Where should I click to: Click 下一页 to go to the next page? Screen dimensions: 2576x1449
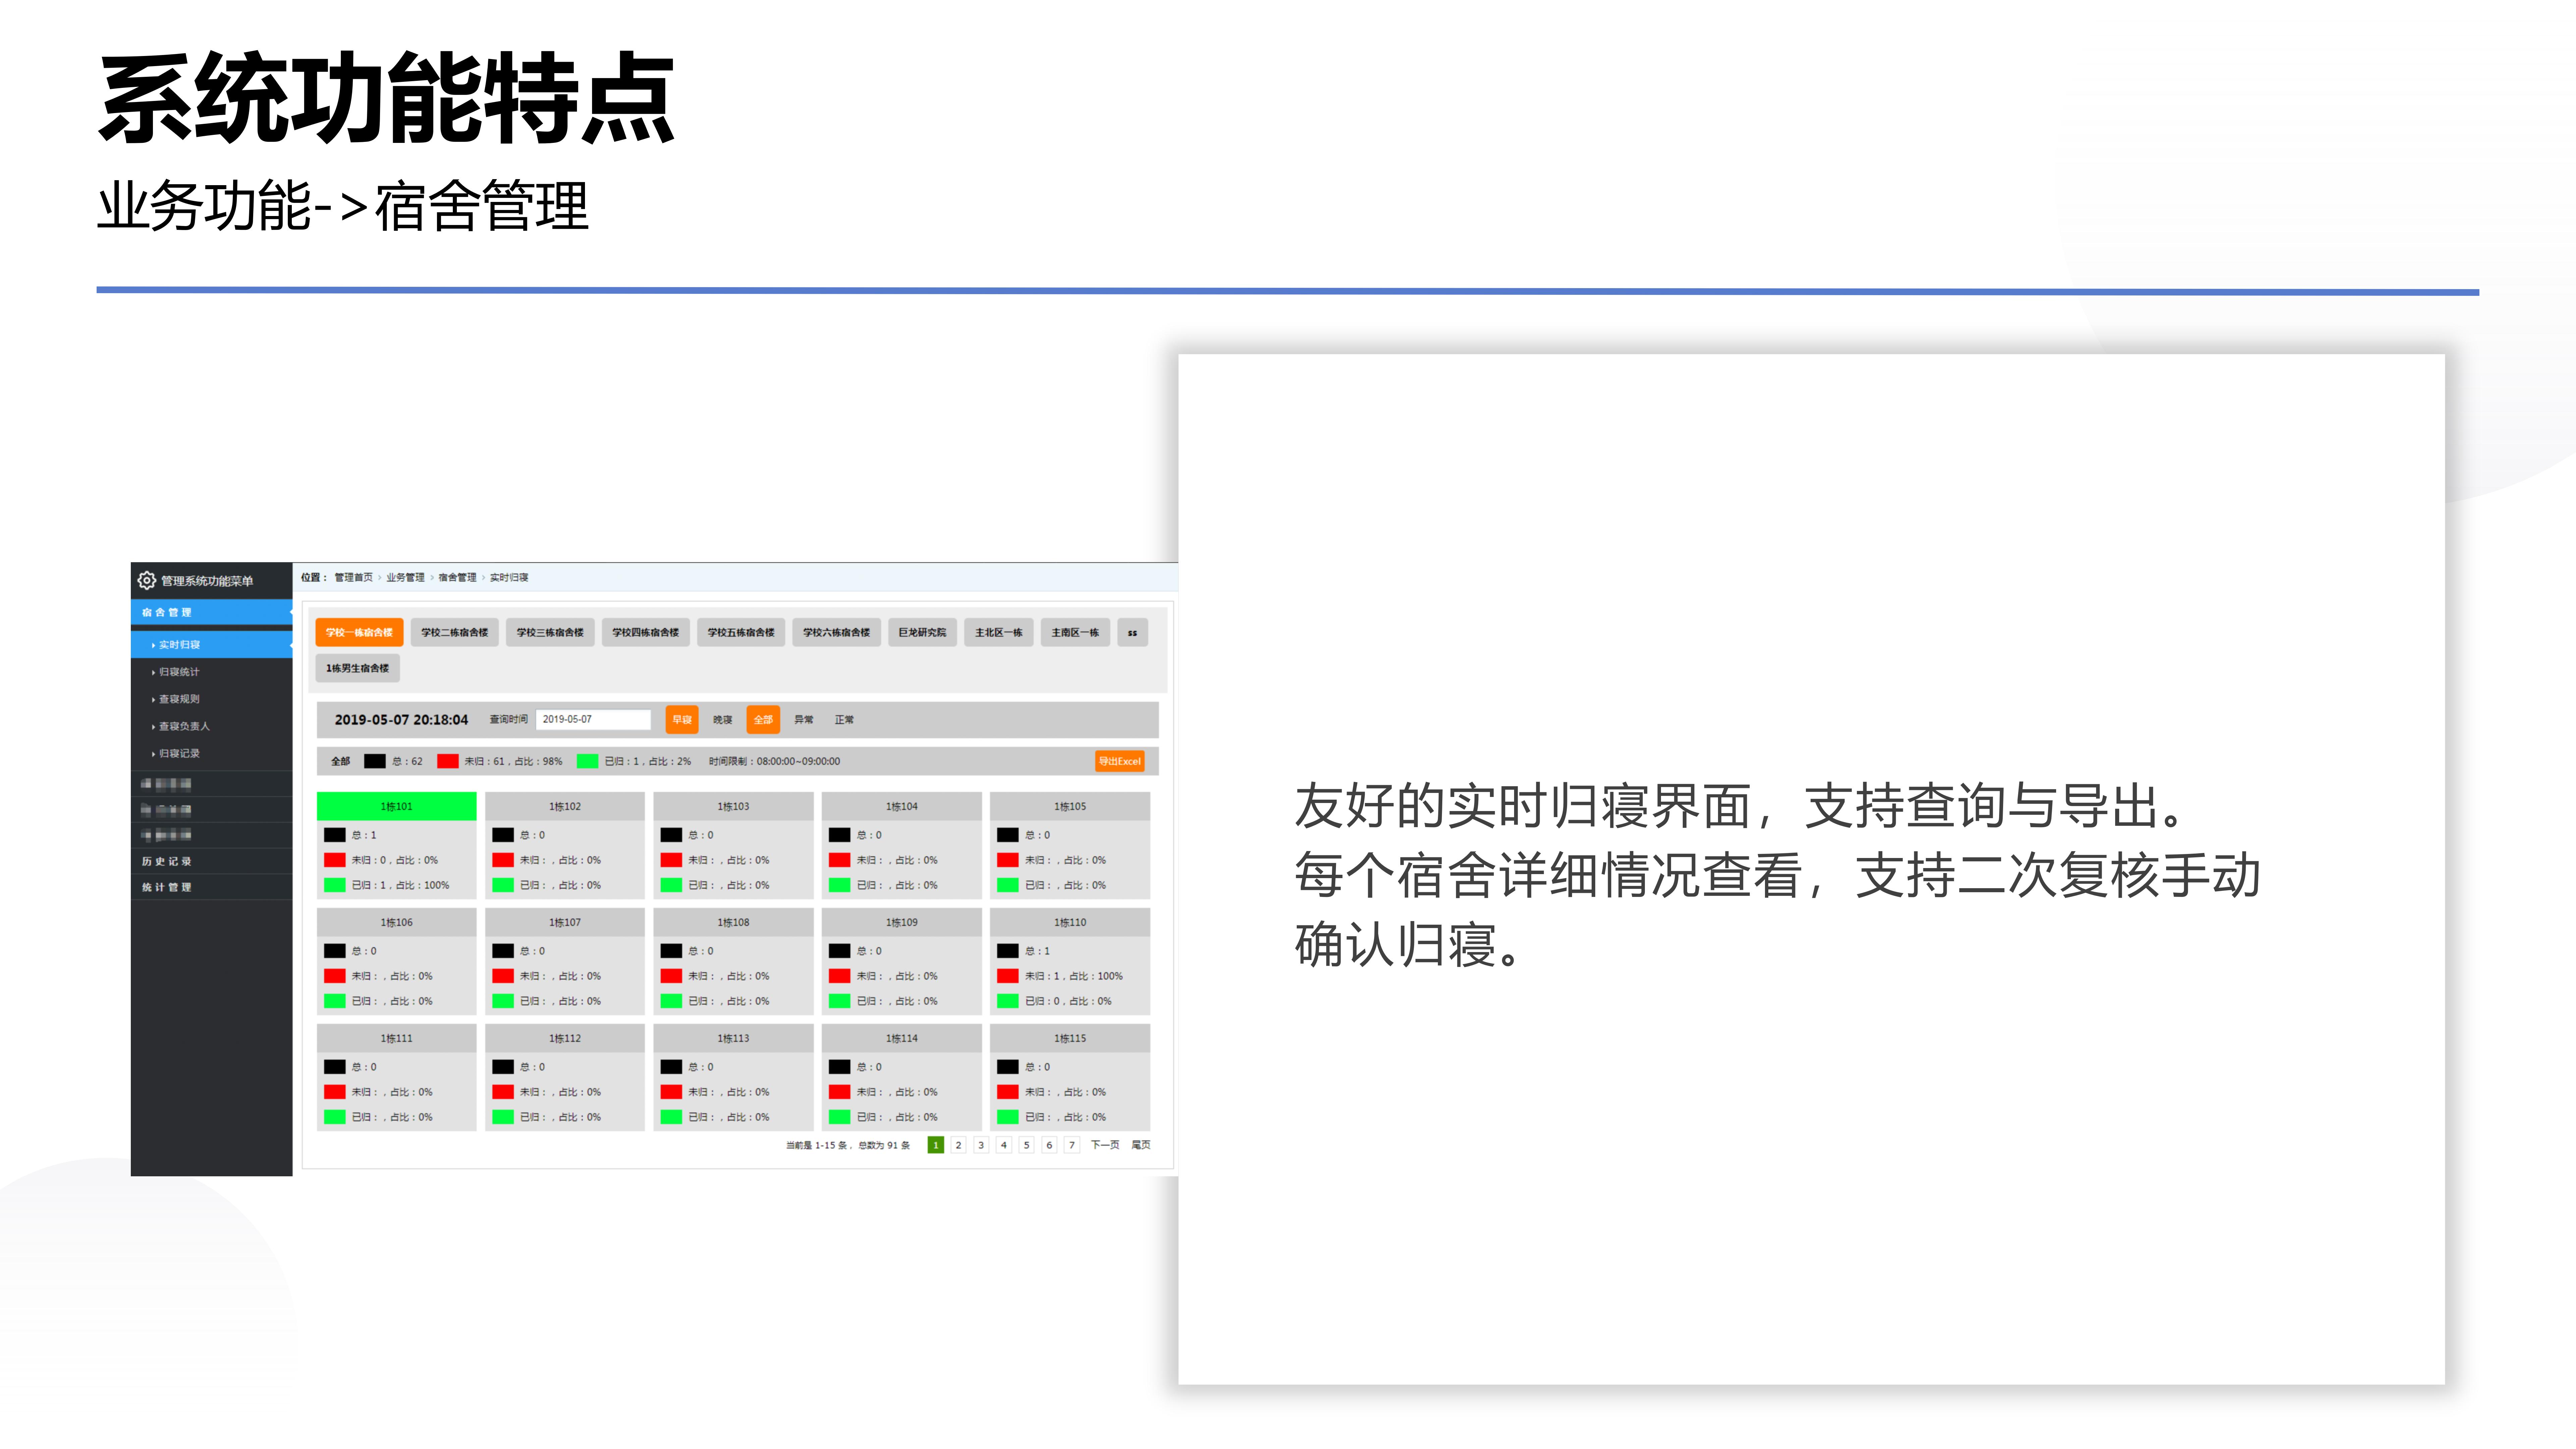[x=1105, y=1145]
